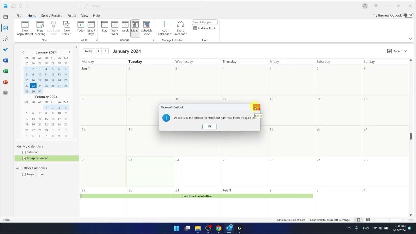Open the Mail icon in sidebar
The width and height of the screenshot is (416, 234).
(x=6, y=17)
